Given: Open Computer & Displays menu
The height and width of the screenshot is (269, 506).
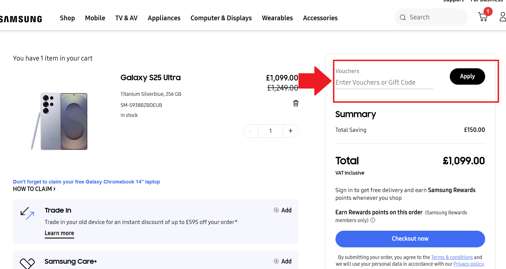Looking at the screenshot, I should pyautogui.click(x=221, y=18).
